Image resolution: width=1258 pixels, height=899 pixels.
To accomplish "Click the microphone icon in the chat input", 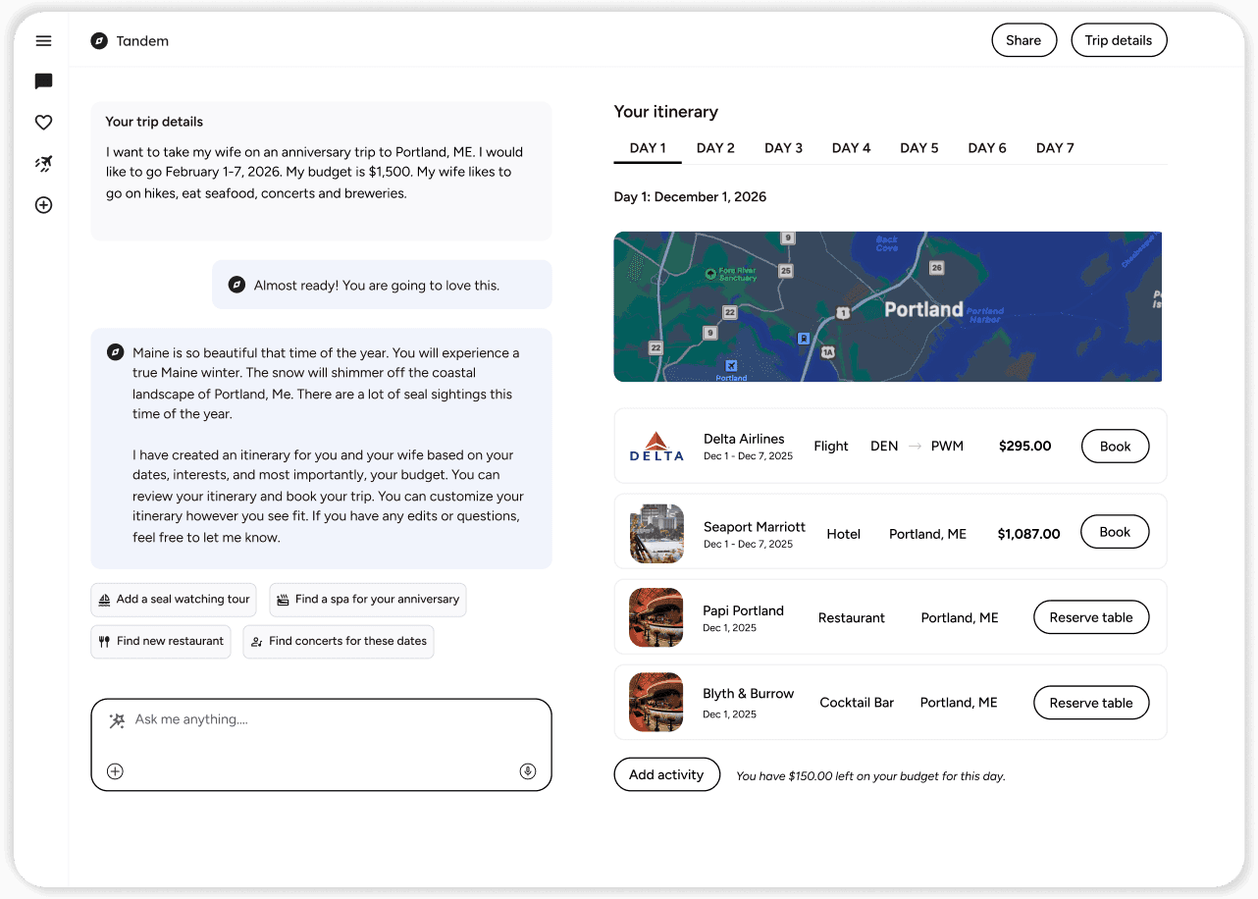I will pos(528,771).
